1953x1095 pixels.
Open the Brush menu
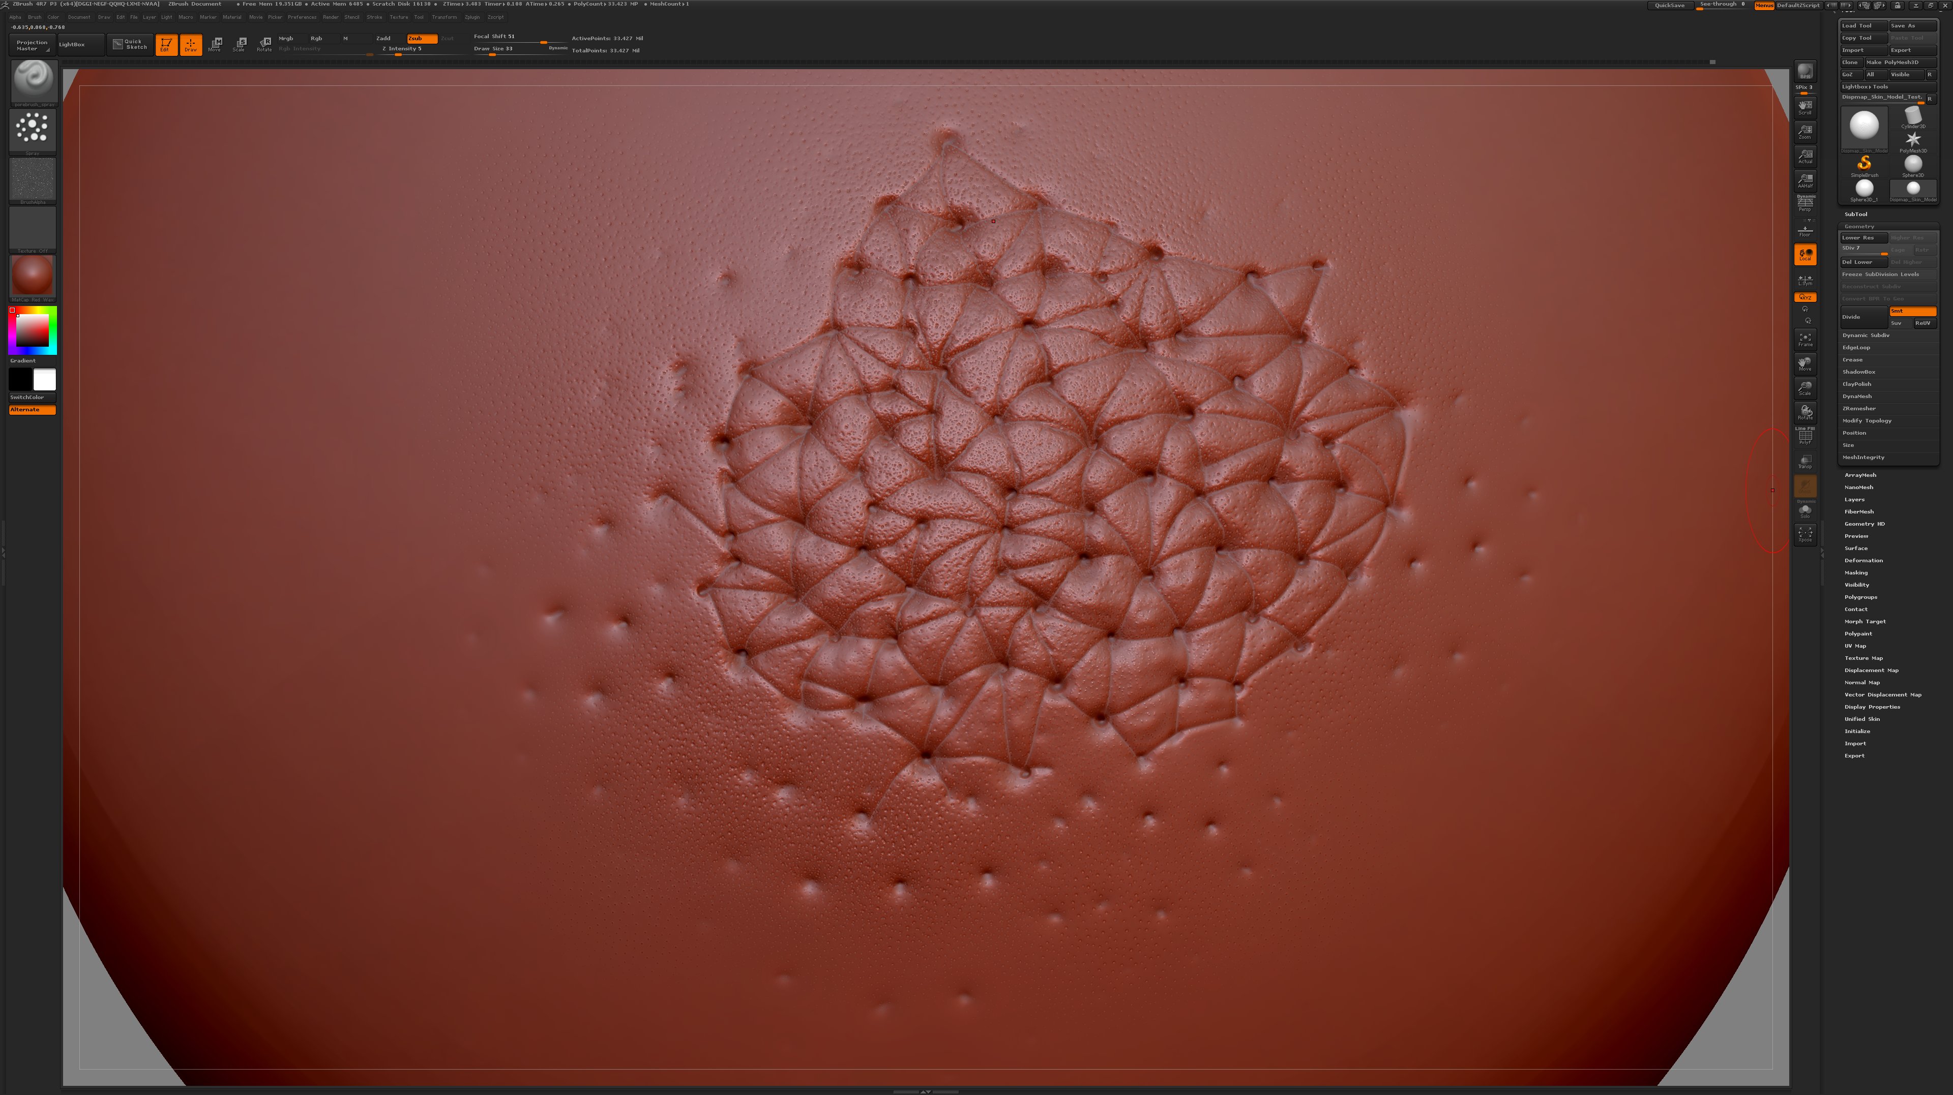[x=34, y=17]
